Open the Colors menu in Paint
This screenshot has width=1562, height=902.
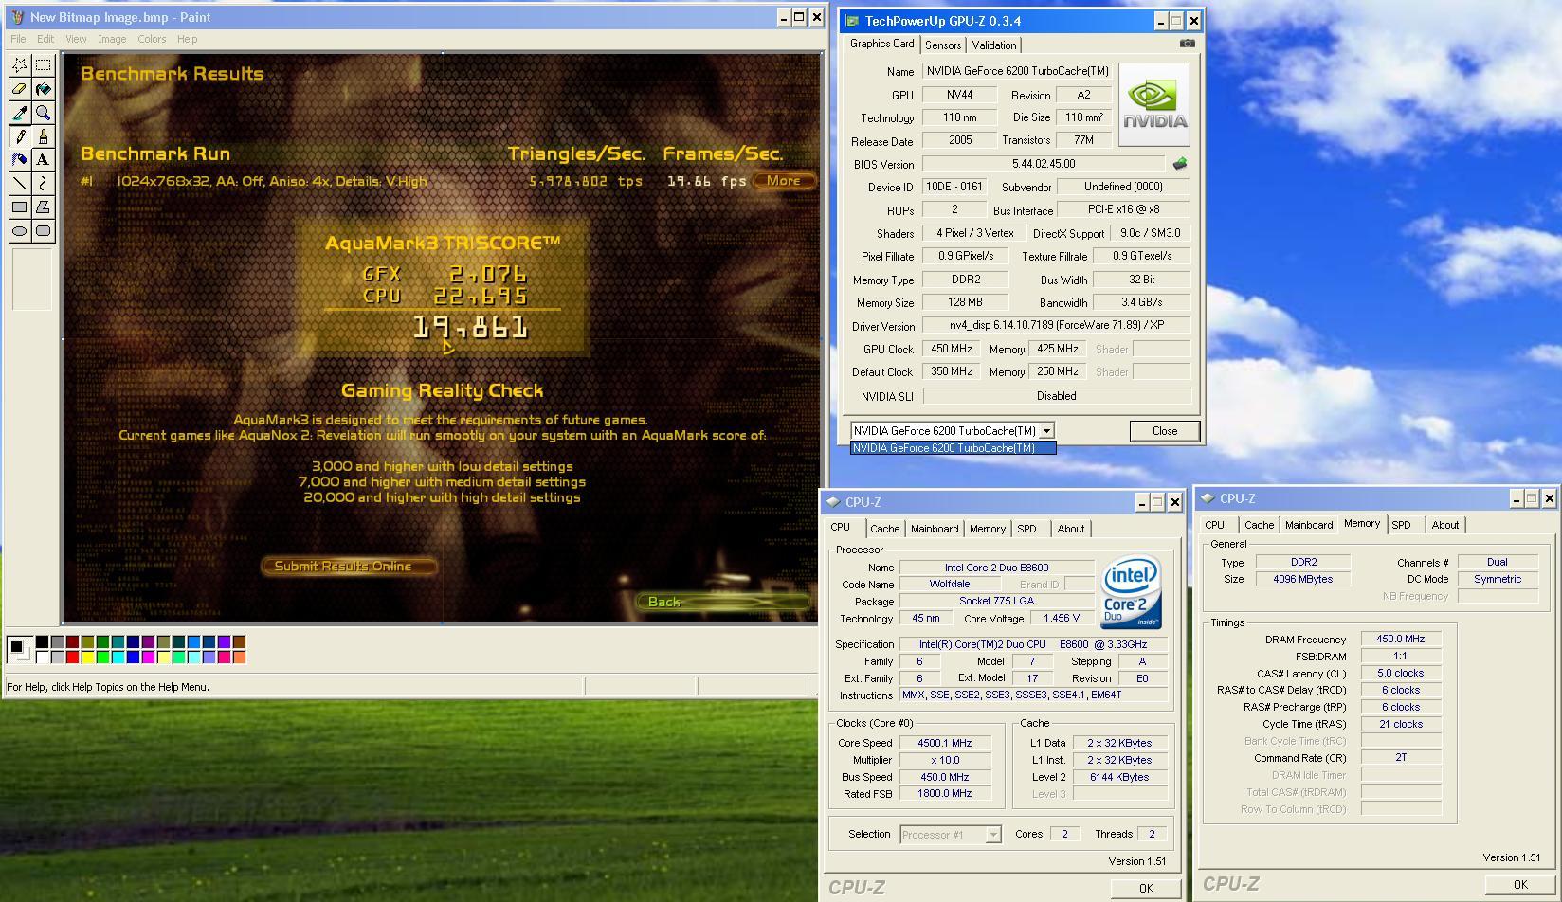point(152,39)
